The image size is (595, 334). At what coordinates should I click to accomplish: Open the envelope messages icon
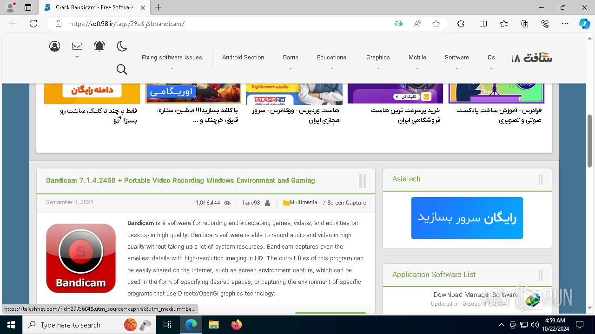coord(77,46)
